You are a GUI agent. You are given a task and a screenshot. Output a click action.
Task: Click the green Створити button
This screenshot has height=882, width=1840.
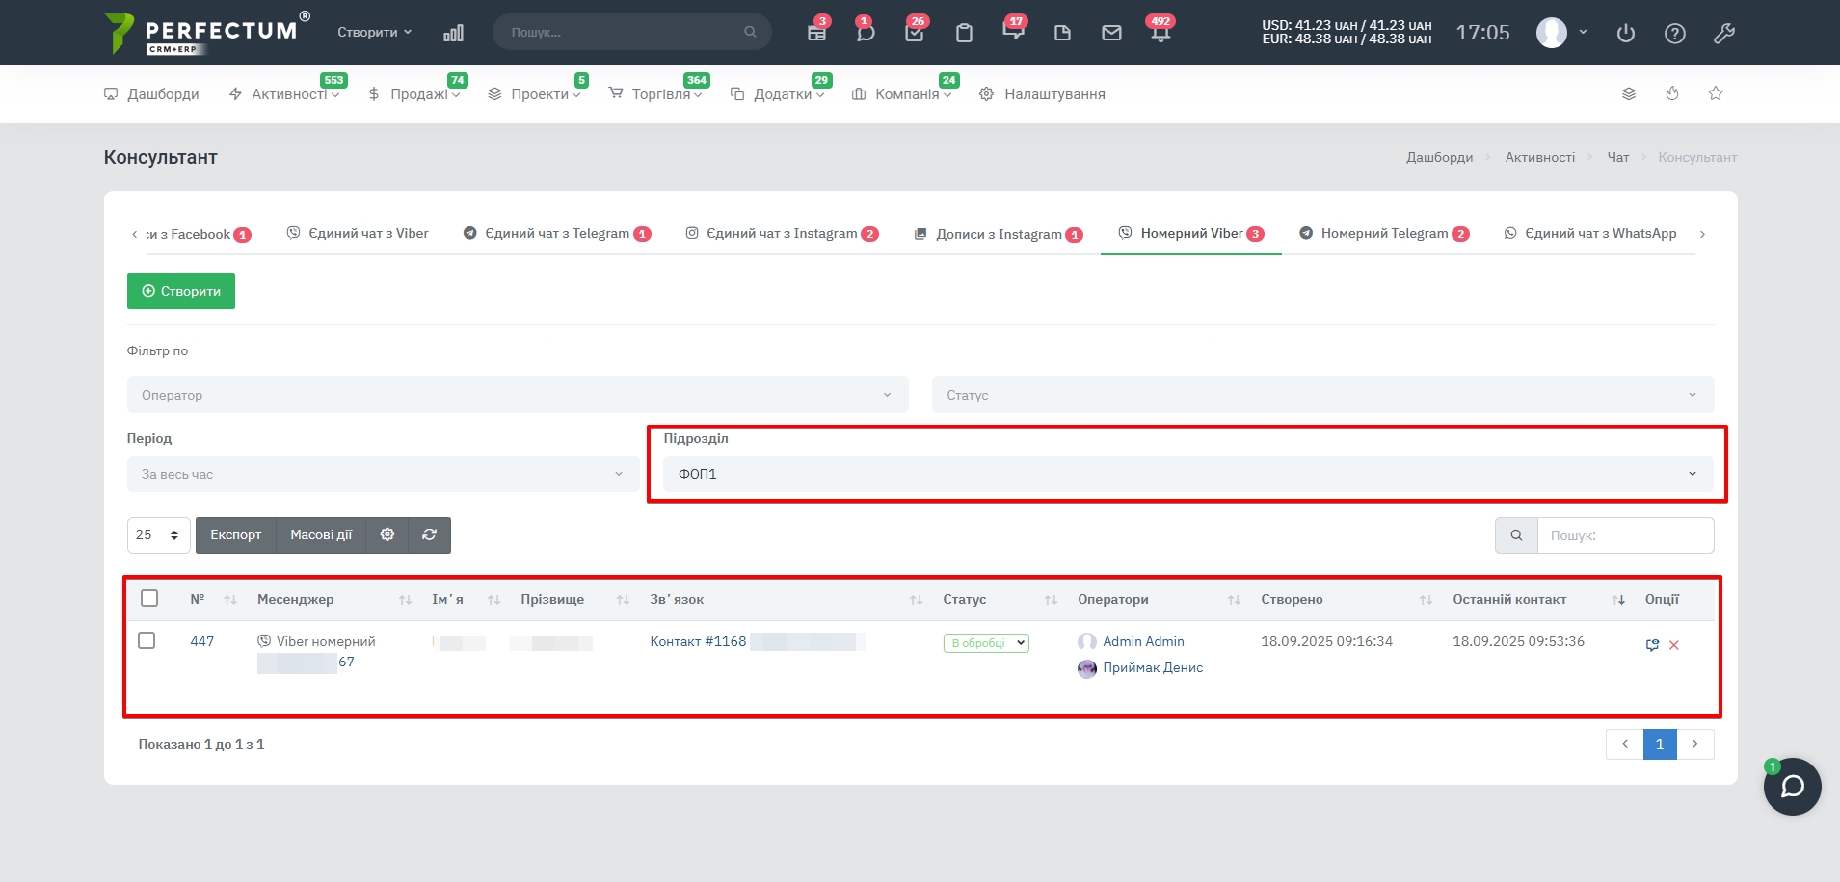click(x=181, y=291)
